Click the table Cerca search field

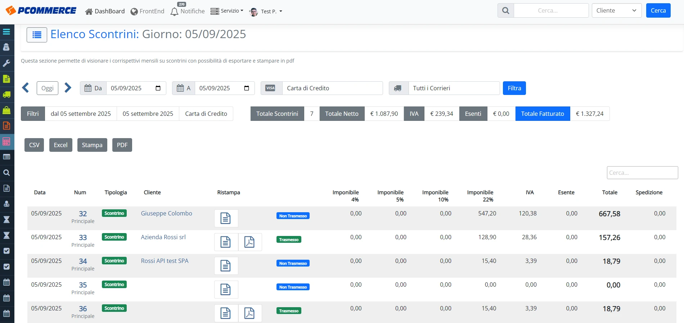coord(642,173)
